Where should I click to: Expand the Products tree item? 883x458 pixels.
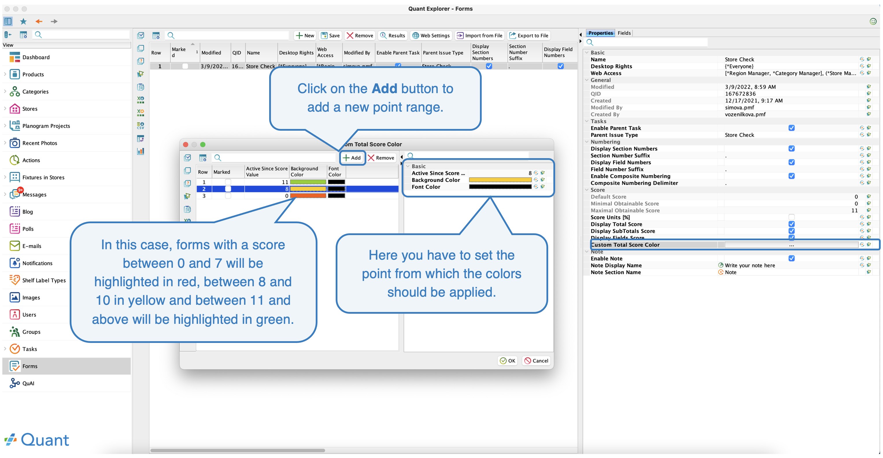(5, 74)
